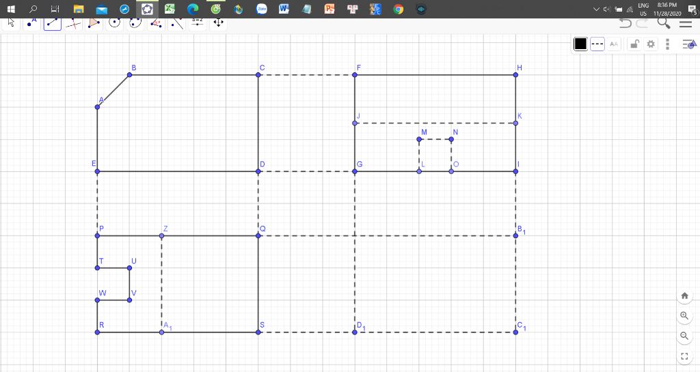Select the Point tool
700x372 pixels.
(x=31, y=23)
